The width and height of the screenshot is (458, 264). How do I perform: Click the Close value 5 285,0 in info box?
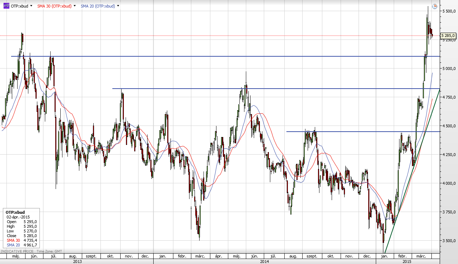pos(30,236)
